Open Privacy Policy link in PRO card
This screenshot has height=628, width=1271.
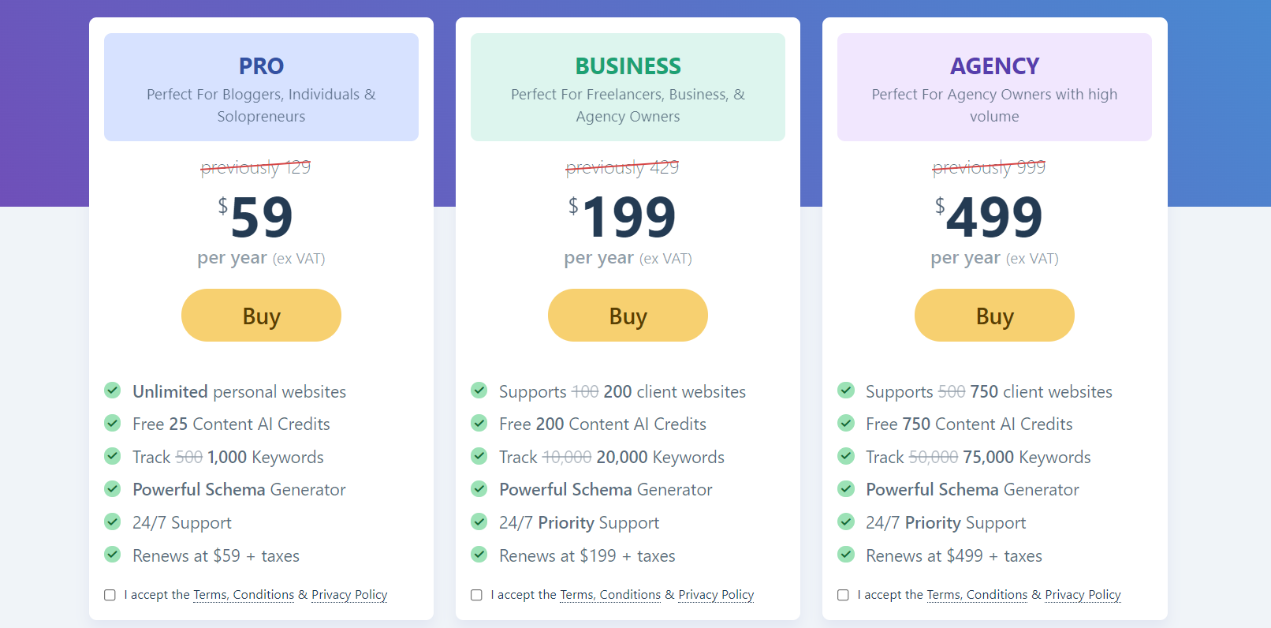coord(349,595)
